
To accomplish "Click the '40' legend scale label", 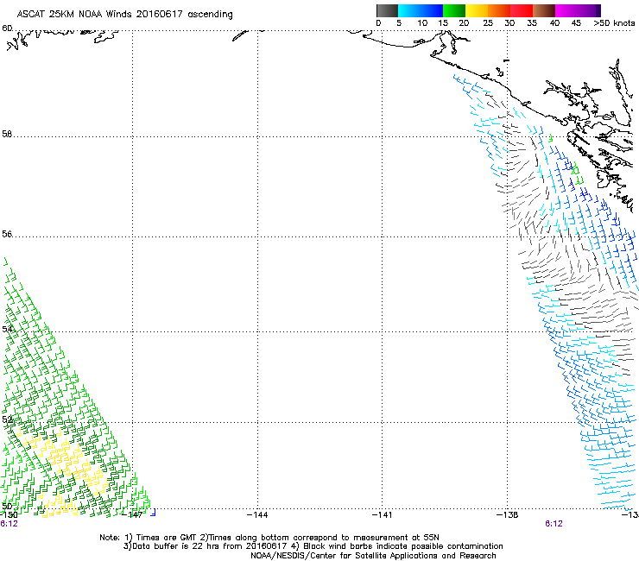I will (x=554, y=23).
